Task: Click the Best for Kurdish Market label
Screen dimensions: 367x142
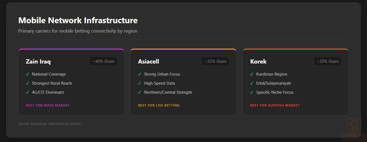Action: (275, 105)
